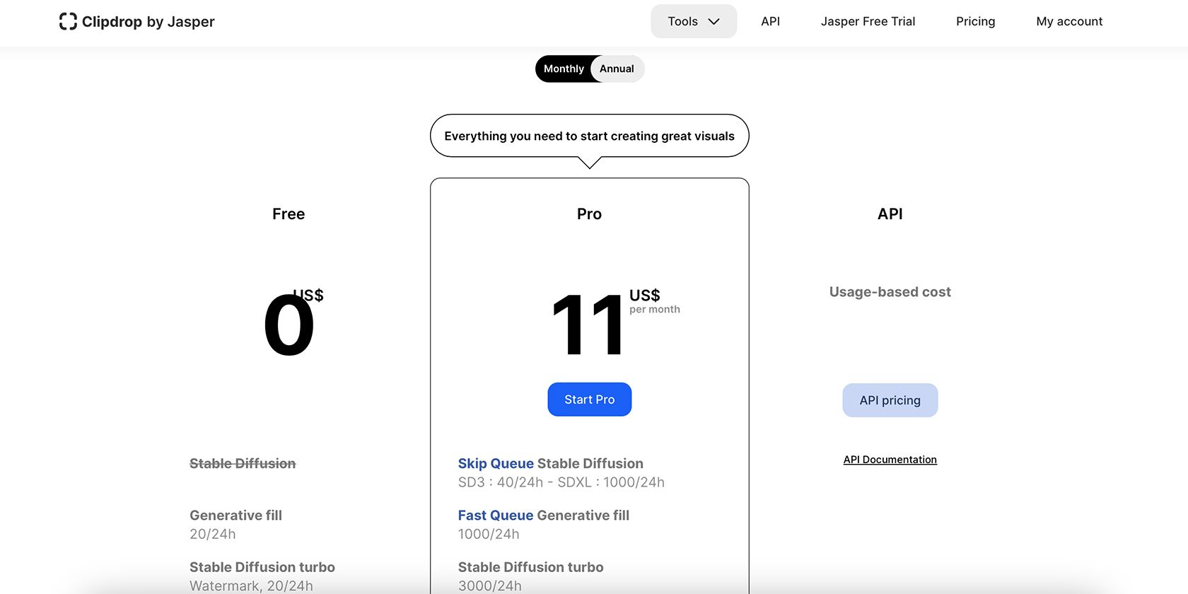Click Free plan 'Stable Diffusion turbo' feature

click(262, 567)
